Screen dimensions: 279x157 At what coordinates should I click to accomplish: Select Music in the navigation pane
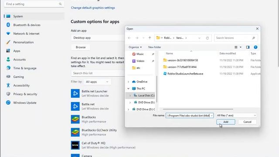(140, 54)
